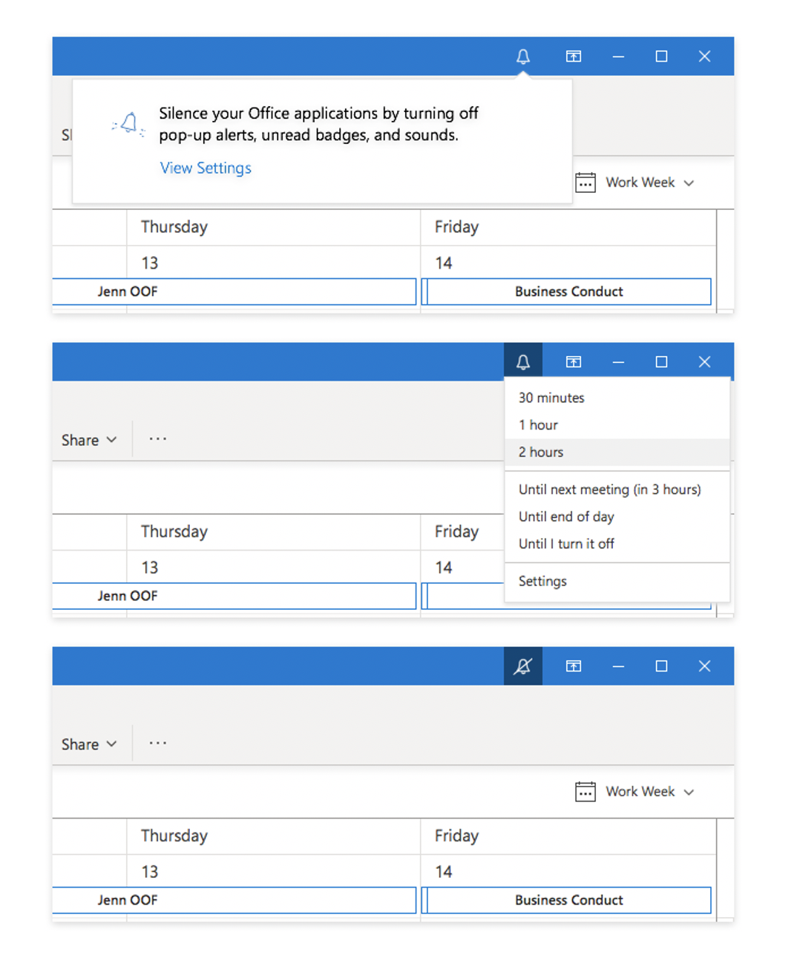Click the pop-out icon in the bottom title bar
The height and width of the screenshot is (975, 800).
pyautogui.click(x=574, y=666)
